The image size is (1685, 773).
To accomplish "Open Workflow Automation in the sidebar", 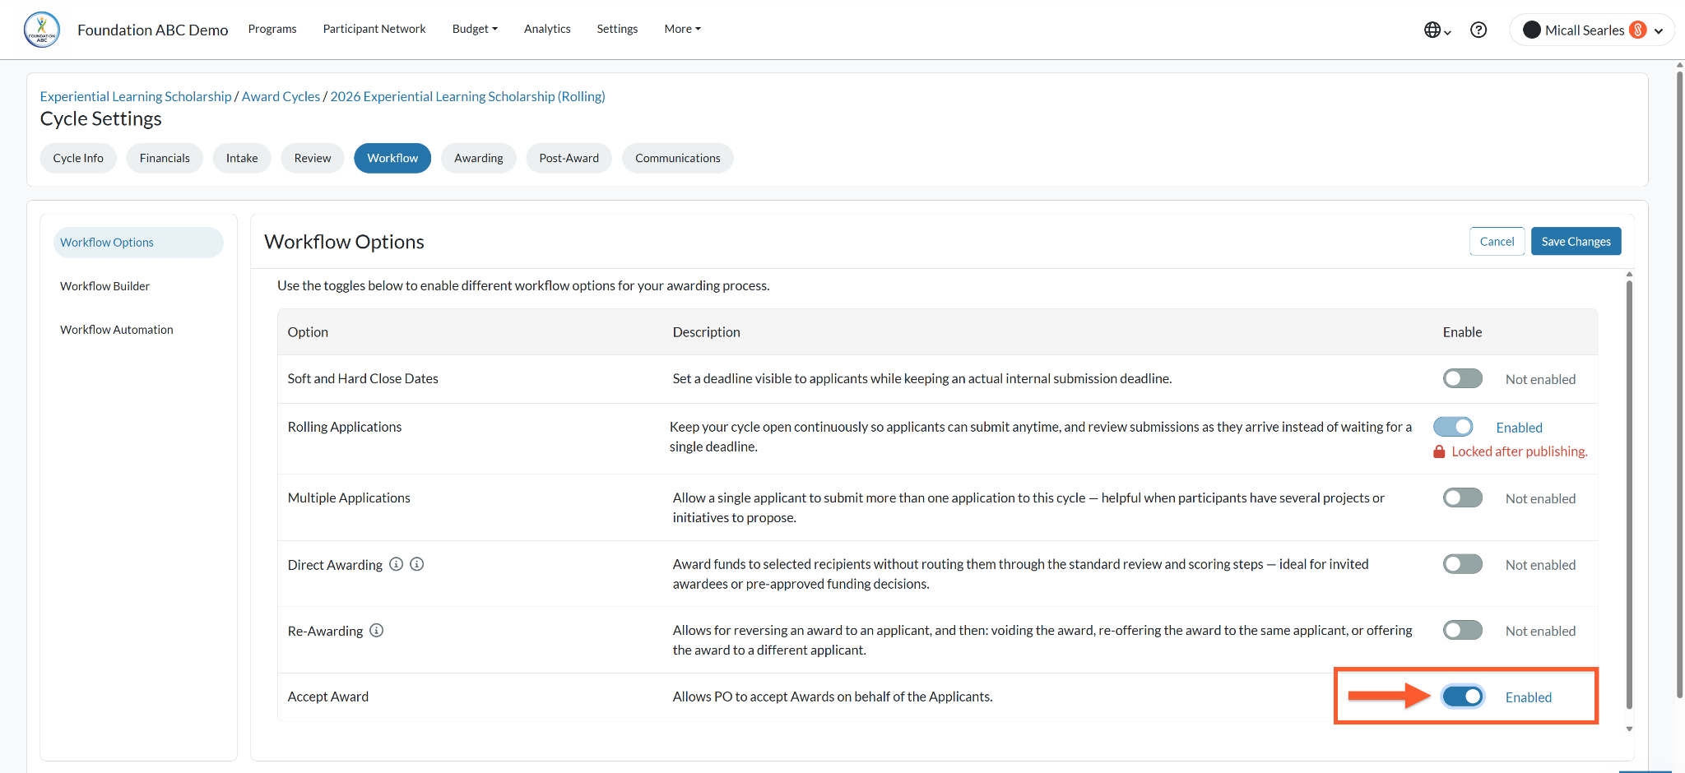I will click(117, 330).
